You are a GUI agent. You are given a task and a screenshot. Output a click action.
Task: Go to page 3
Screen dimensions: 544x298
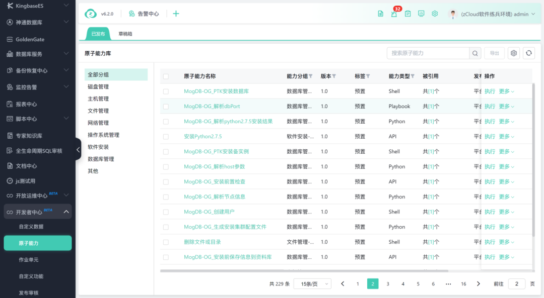click(388, 284)
